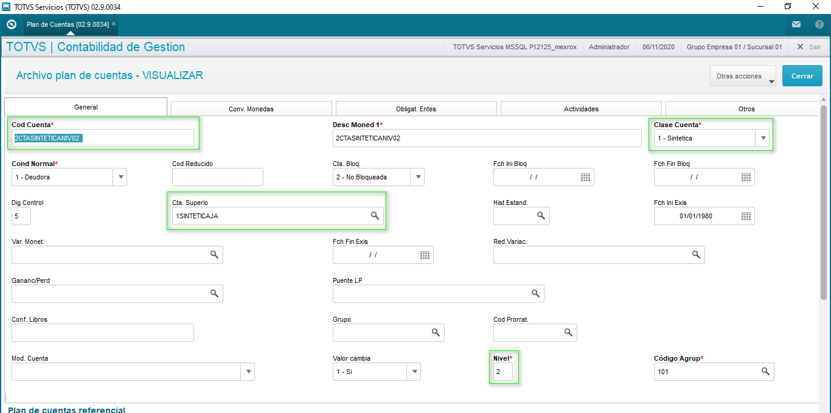Click into the Cod Cuenta field
831x413 pixels.
tap(103, 138)
